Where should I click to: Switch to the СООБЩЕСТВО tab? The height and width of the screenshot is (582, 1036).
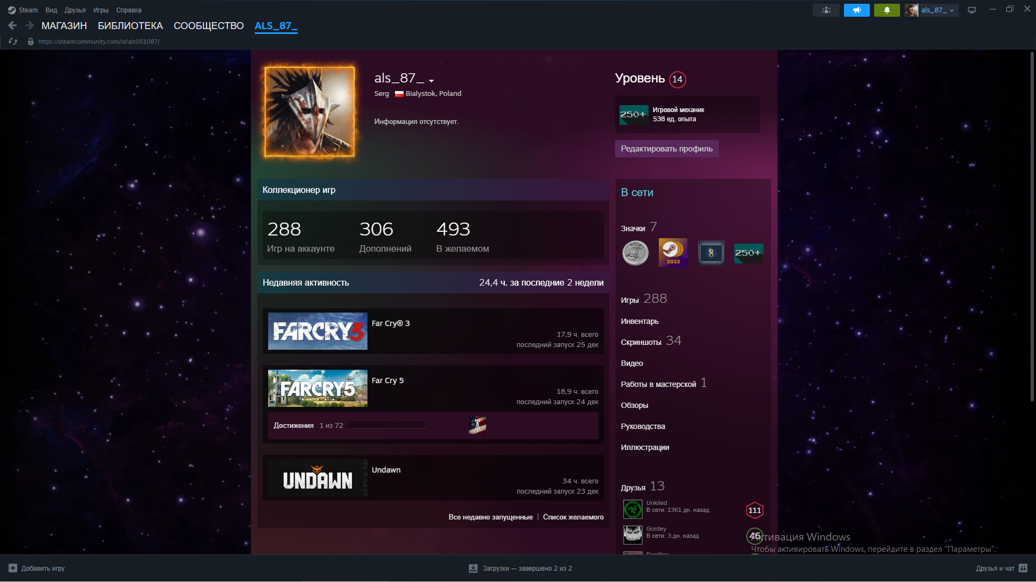point(209,26)
